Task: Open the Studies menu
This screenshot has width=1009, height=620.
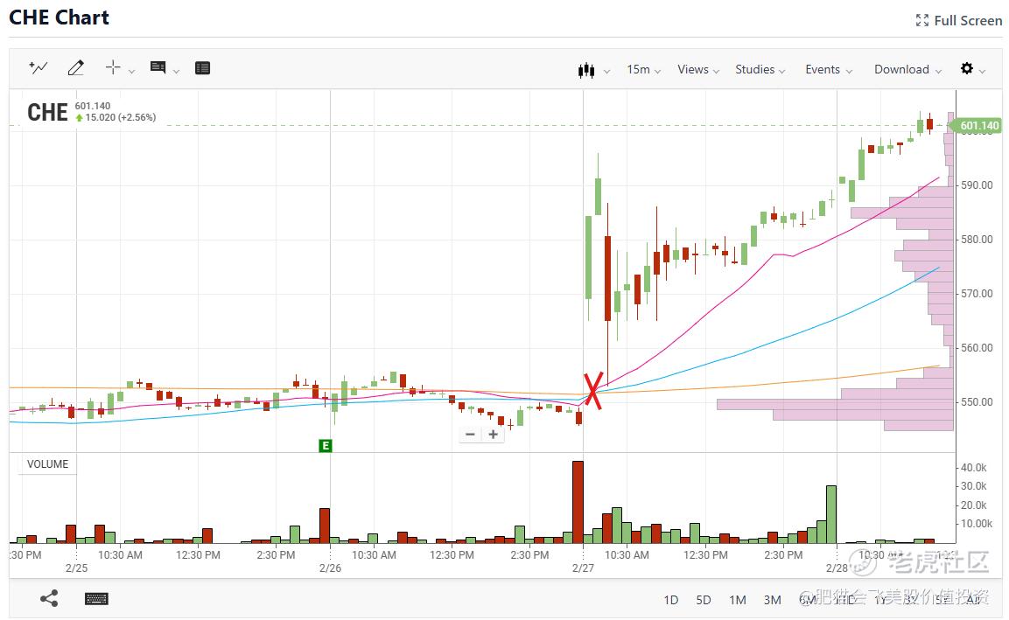Action: 760,69
